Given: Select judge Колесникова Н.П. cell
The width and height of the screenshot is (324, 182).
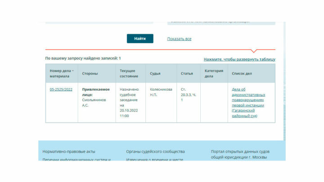Looking at the screenshot, I should [161, 102].
